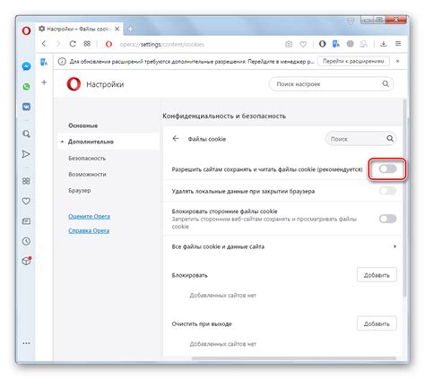Click Добавить next to Блокировать
Image resolution: width=425 pixels, height=379 pixels.
[377, 275]
